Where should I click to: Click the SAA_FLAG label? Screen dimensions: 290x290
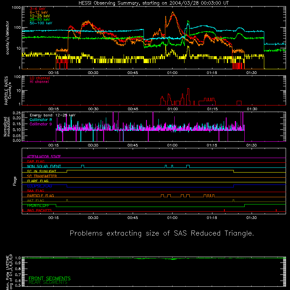[36, 191]
